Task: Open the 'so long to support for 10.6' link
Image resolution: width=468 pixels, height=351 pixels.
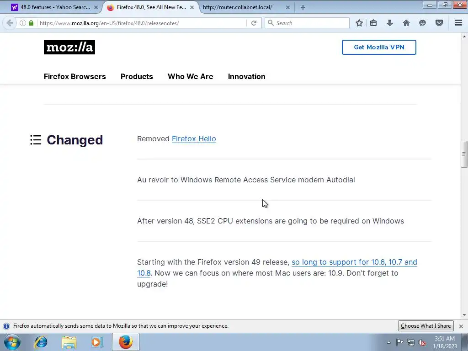Action: [354, 262]
